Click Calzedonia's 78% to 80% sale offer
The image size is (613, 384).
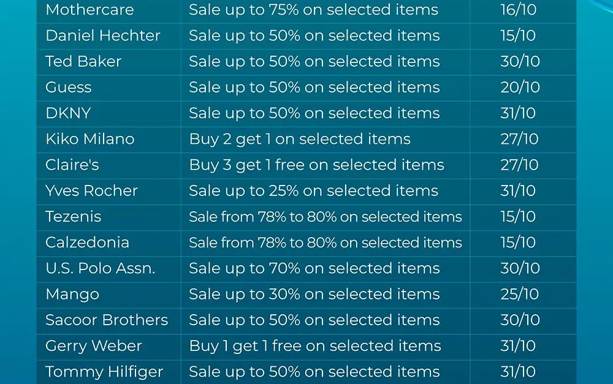pyautogui.click(x=326, y=243)
